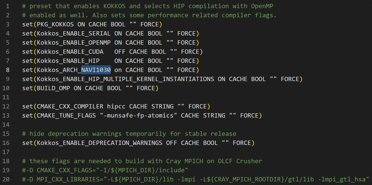Image resolution: width=372 pixels, height=185 pixels.
Task: Click the comment mentioning OLCF Crusher
Action: pos(142,161)
